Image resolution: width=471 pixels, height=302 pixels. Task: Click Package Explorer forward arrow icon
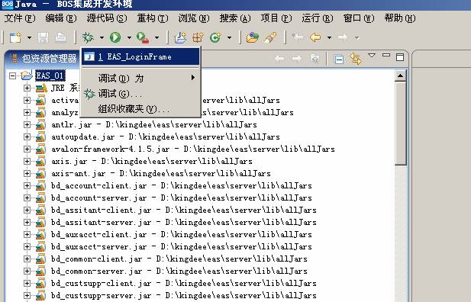point(297,58)
